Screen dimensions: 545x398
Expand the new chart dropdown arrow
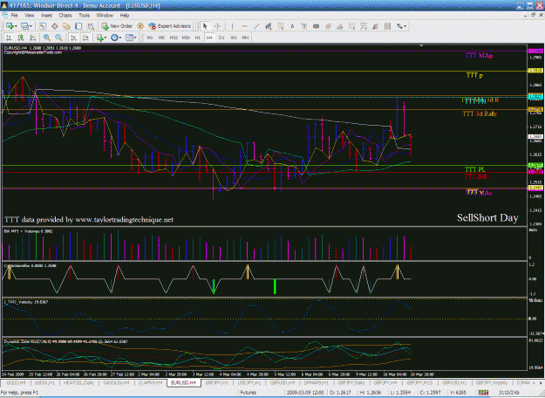click(16, 26)
